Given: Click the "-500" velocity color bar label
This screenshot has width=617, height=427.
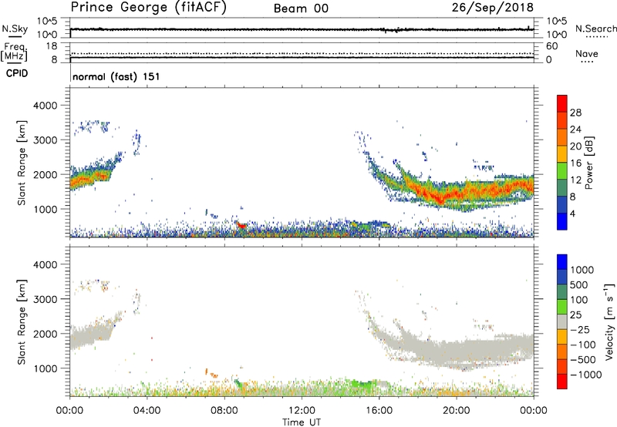Looking at the screenshot, I should (582, 360).
